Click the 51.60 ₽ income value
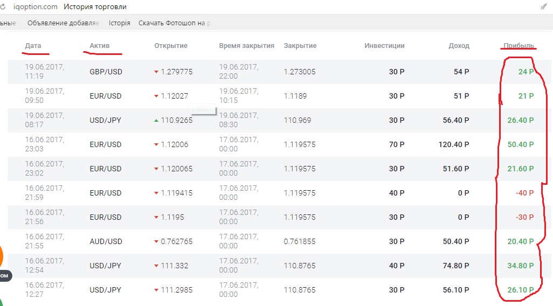Viewport: 553px width, 306px height. (456, 169)
